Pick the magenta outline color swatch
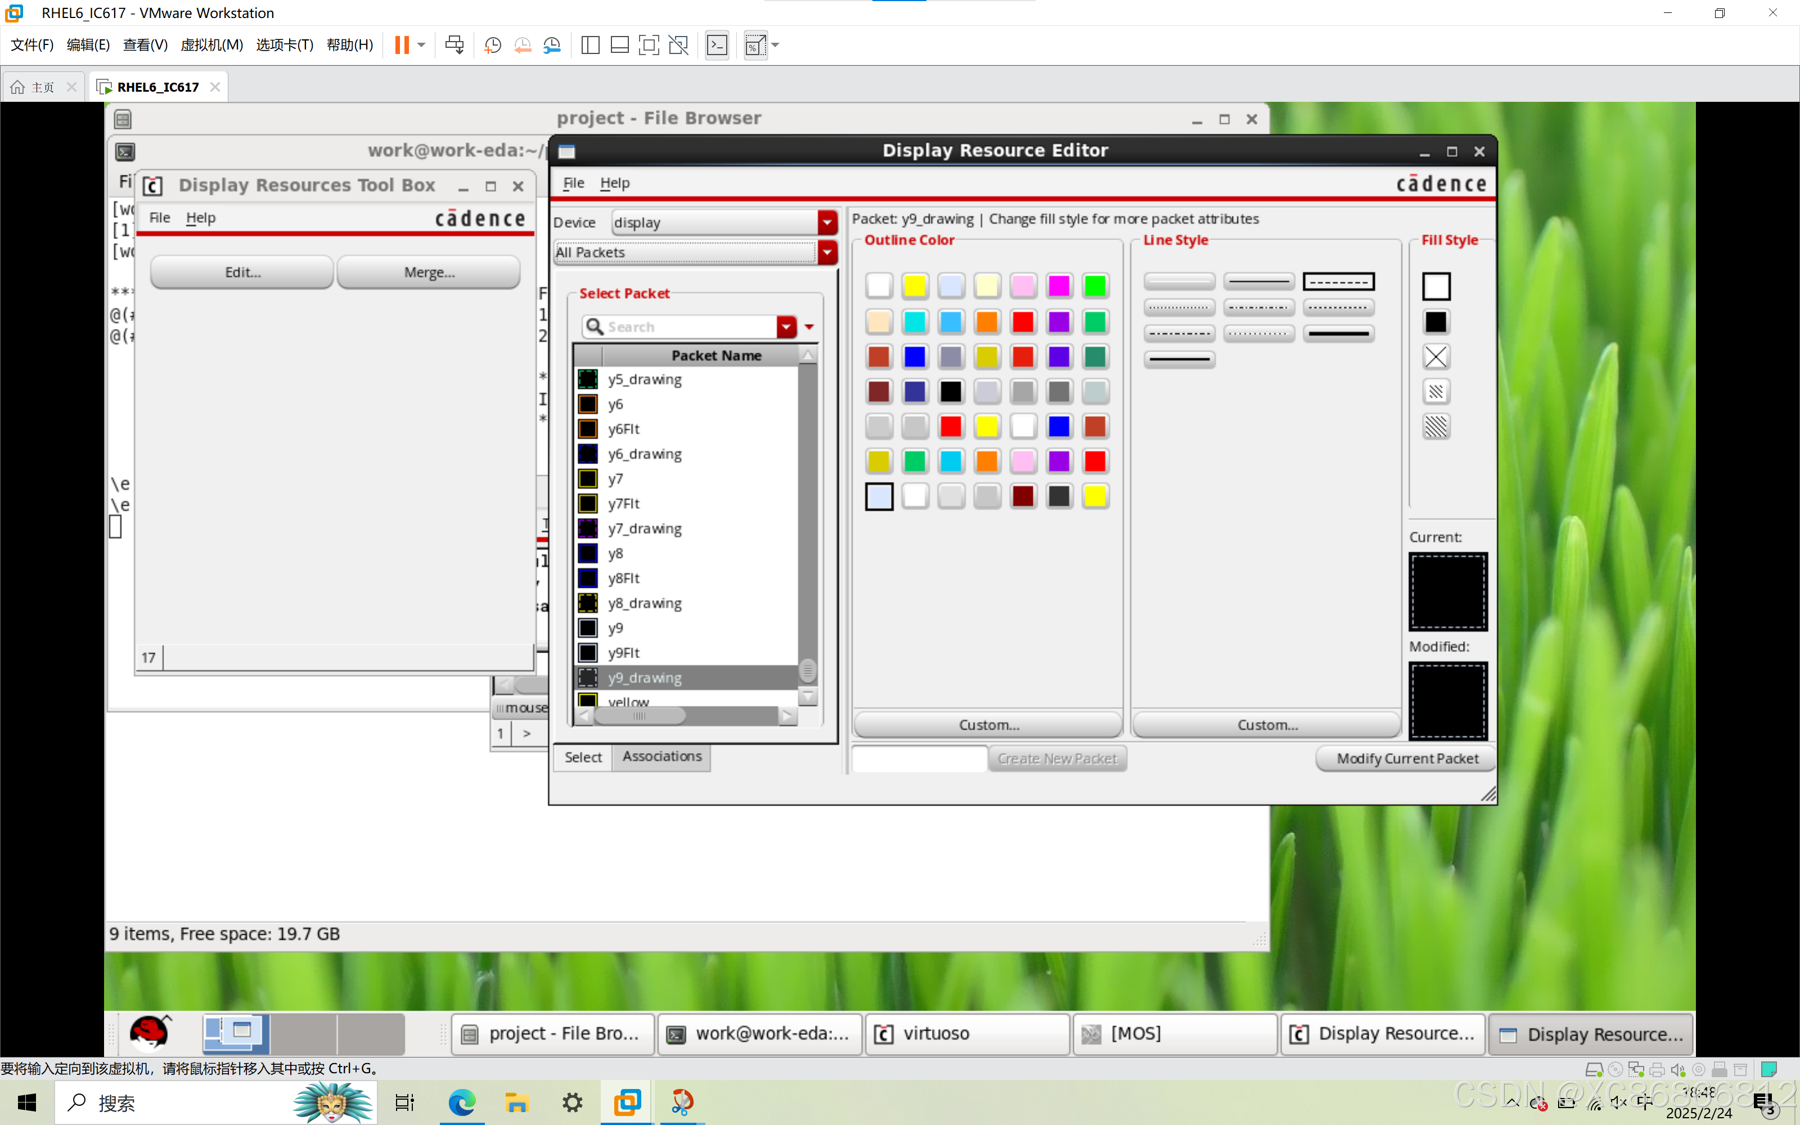 [x=1059, y=286]
